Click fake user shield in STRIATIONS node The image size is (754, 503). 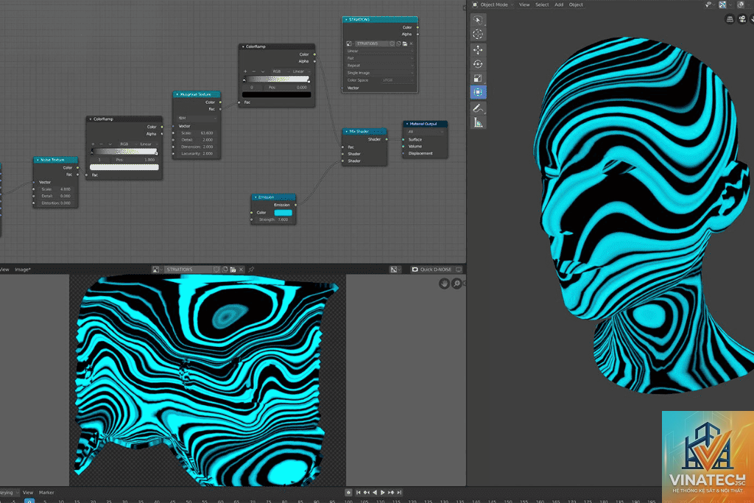[392, 43]
